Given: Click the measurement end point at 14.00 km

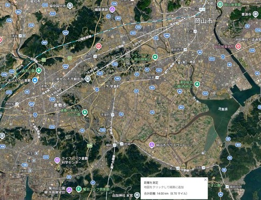Looking at the screenshot, I should click(x=57, y=95).
